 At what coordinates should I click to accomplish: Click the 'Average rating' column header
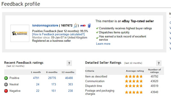[x=135, y=71]
